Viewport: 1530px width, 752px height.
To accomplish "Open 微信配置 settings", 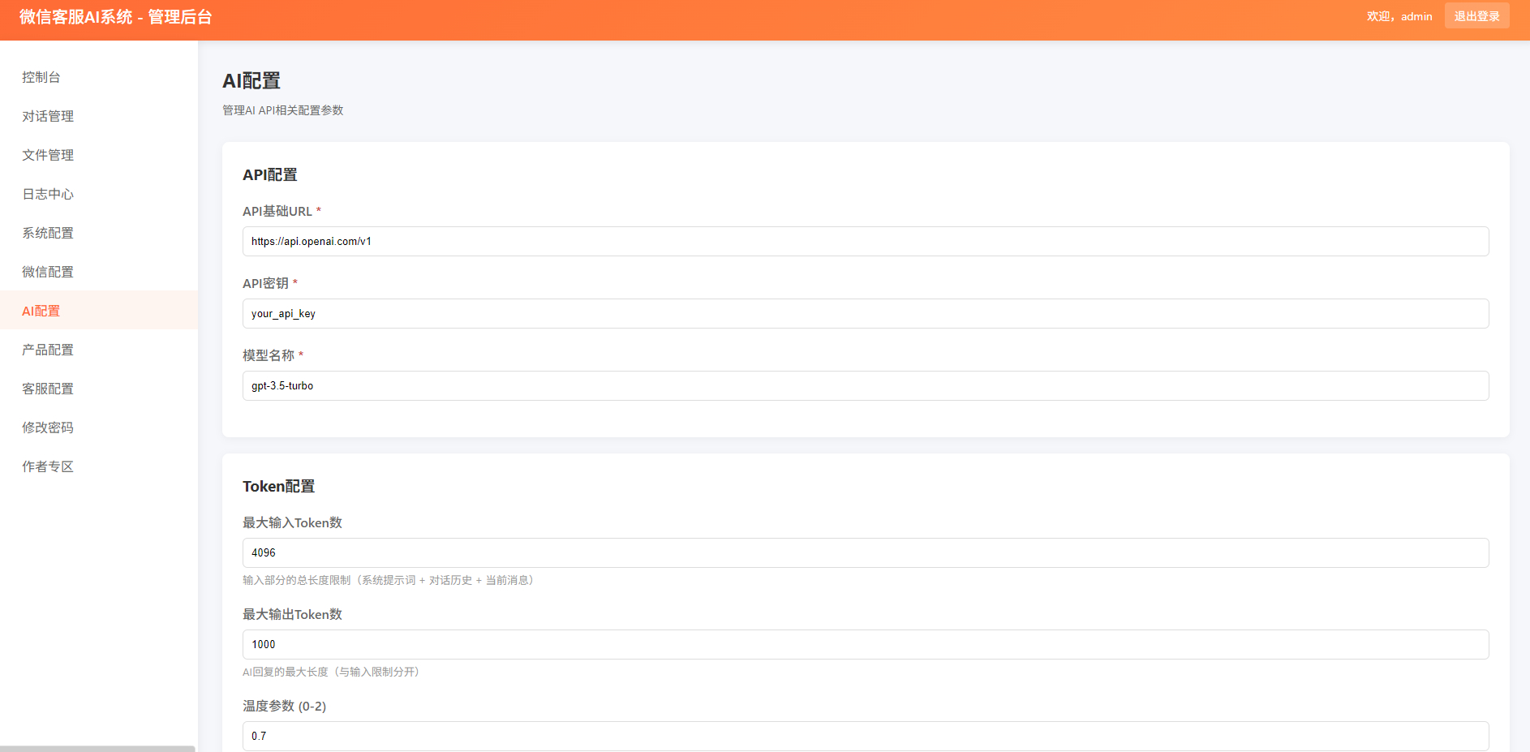I will (x=48, y=272).
